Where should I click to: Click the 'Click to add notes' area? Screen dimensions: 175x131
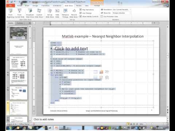(x=44, y=119)
